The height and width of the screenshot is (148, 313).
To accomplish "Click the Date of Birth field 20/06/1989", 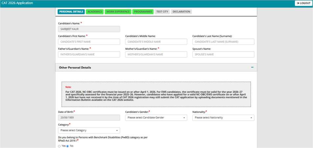I will [x=89, y=118].
